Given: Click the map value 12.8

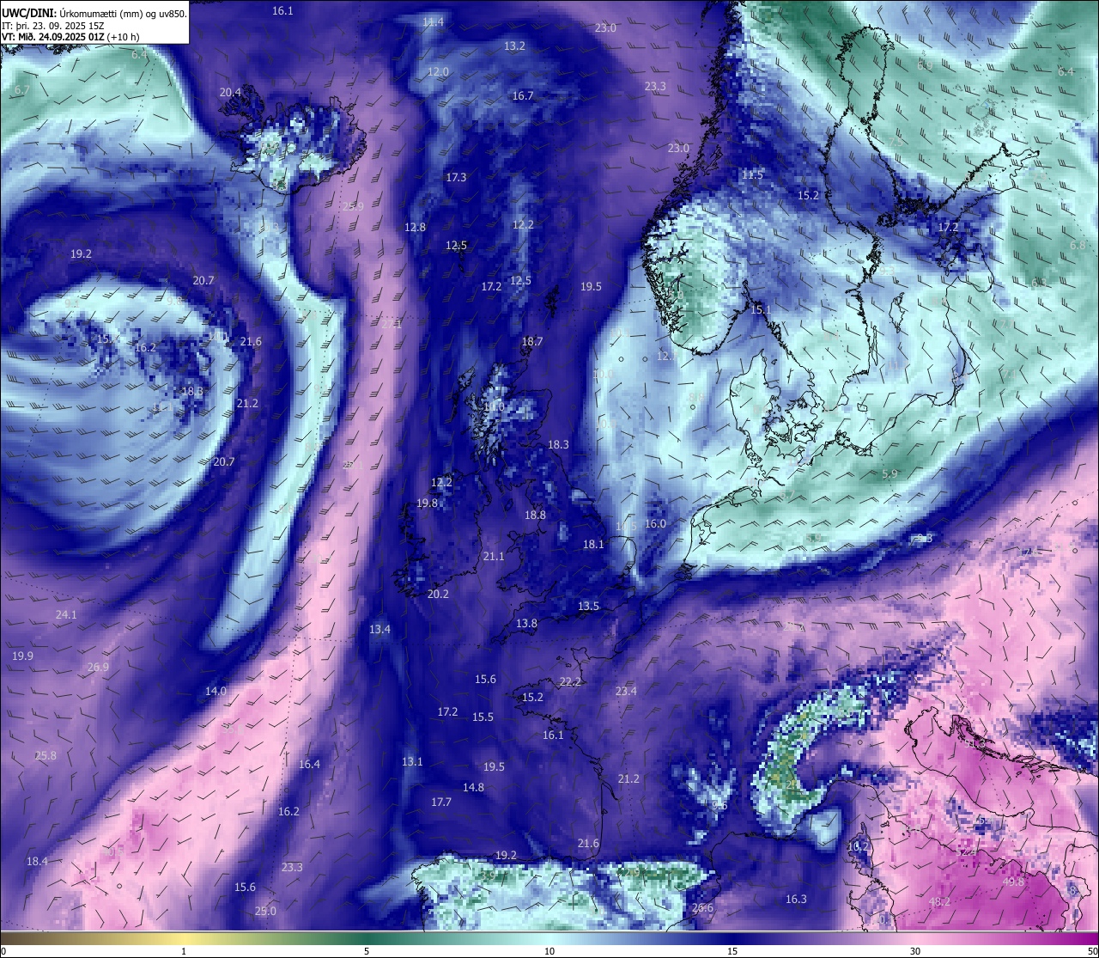Looking at the screenshot, I should (x=415, y=227).
